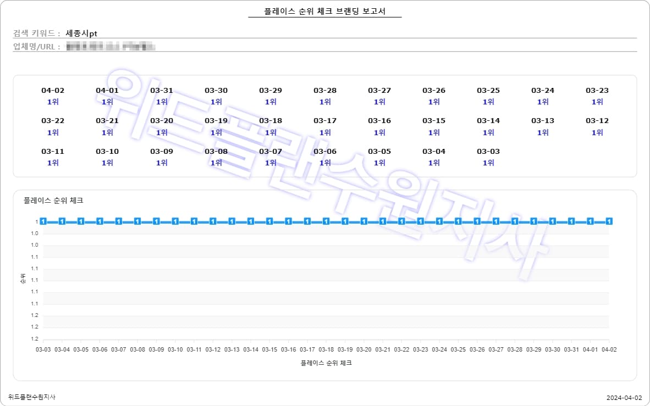Click the report title 플레이스 순위 체크 브랜딩 보고서

pos(324,12)
